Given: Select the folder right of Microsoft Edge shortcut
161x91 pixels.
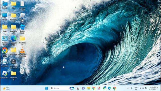Looking at the screenshot, I should (22, 40).
